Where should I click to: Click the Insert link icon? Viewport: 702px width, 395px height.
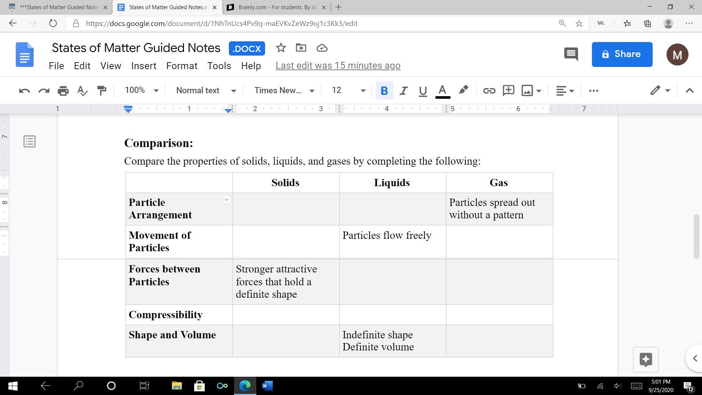click(489, 91)
